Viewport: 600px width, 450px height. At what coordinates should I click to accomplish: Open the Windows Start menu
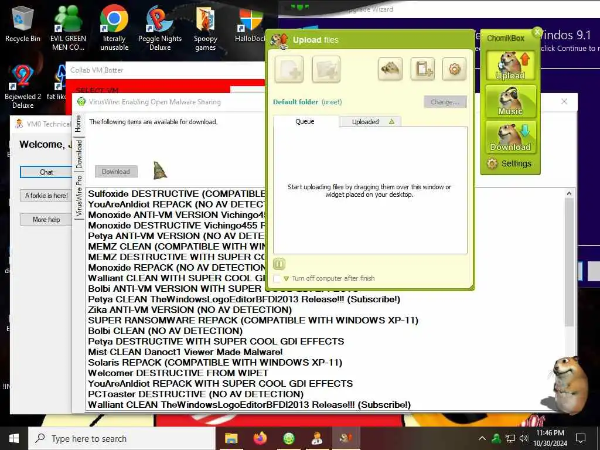(14, 438)
